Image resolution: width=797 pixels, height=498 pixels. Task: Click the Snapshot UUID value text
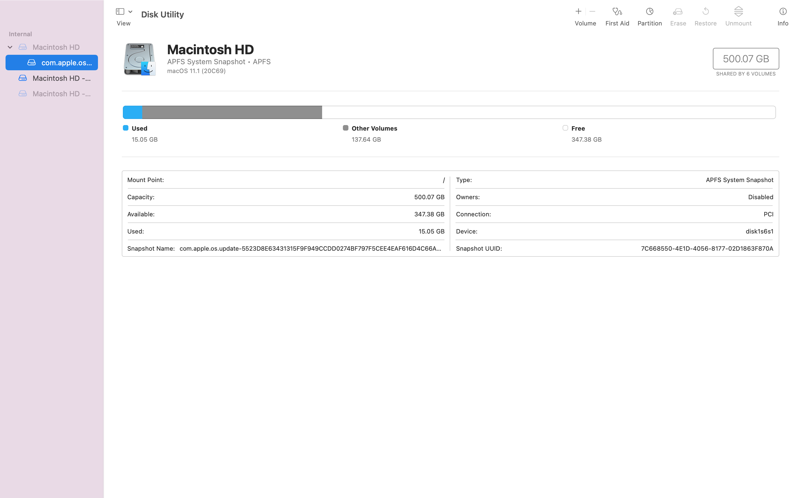[x=707, y=249]
